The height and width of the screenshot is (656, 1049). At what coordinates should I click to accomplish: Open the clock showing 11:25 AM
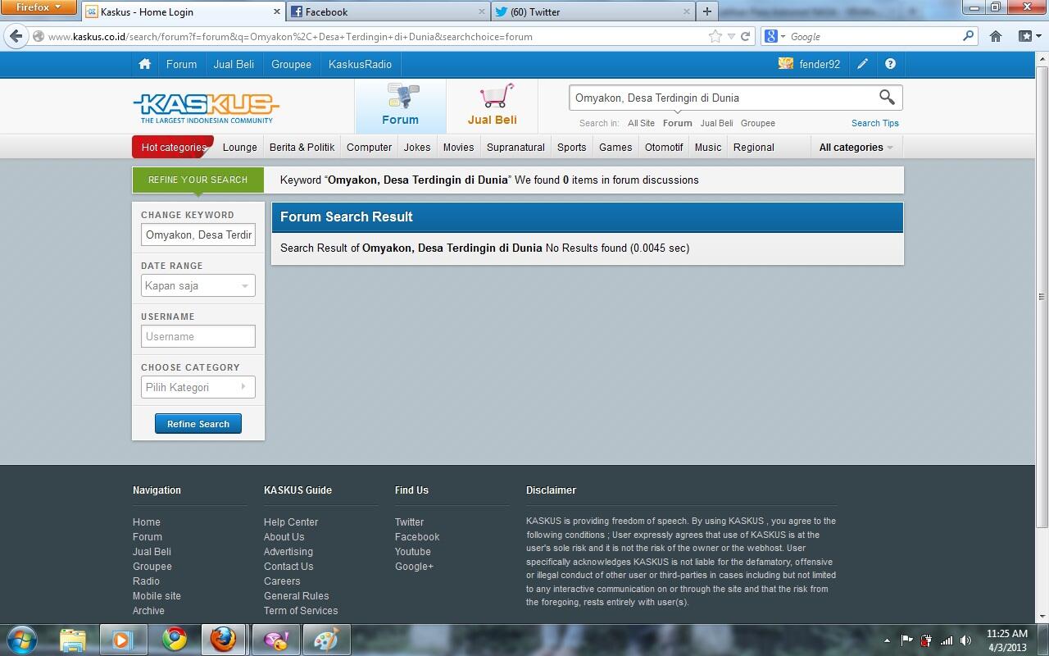1006,634
